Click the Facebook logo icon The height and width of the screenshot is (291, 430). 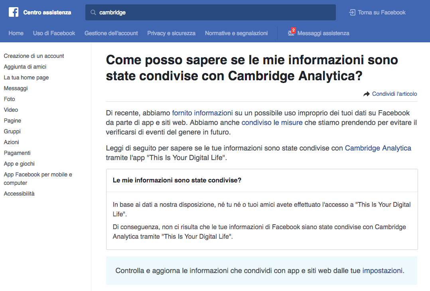point(14,12)
